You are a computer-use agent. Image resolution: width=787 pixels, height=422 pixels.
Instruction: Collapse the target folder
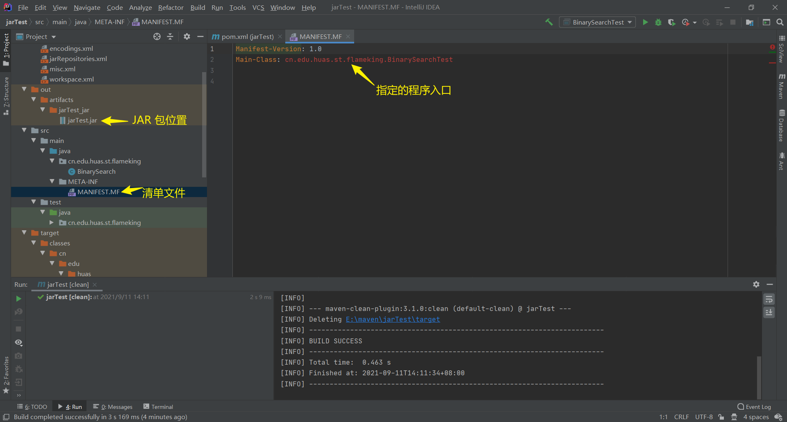(24, 233)
